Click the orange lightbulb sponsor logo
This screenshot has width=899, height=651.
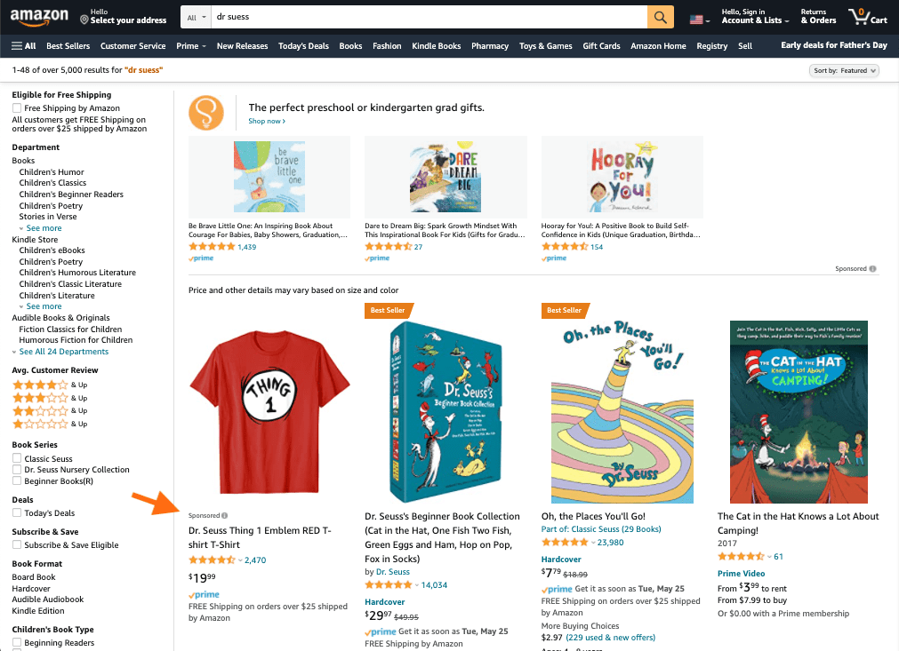pos(205,113)
